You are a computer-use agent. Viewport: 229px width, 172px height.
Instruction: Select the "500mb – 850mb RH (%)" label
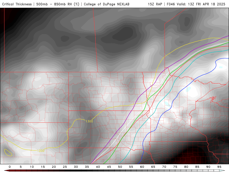pos(58,4)
